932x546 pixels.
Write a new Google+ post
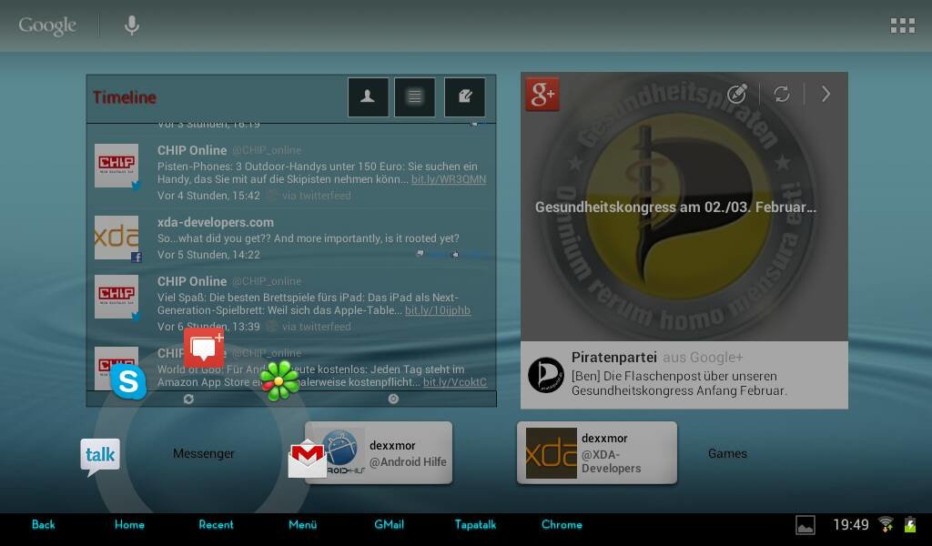point(737,94)
